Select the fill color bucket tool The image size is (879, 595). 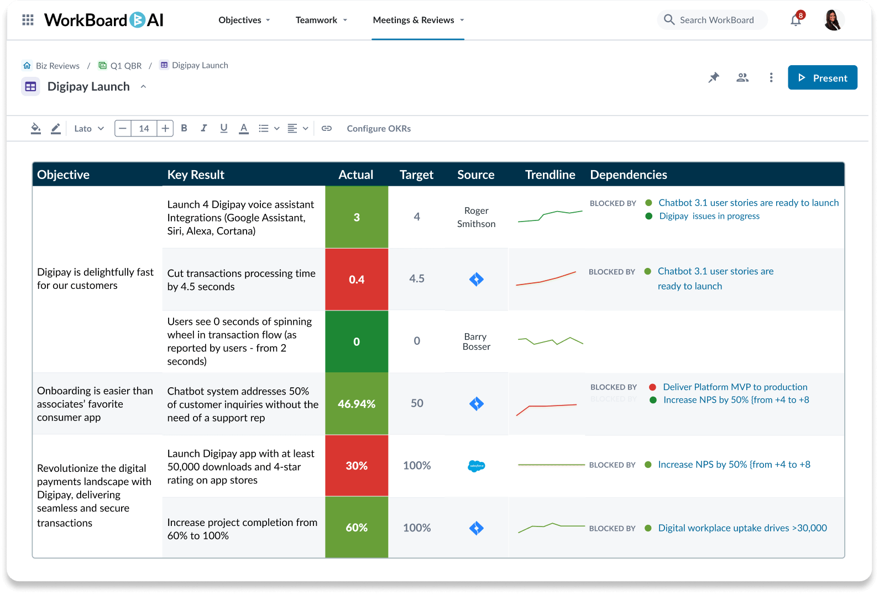point(36,129)
